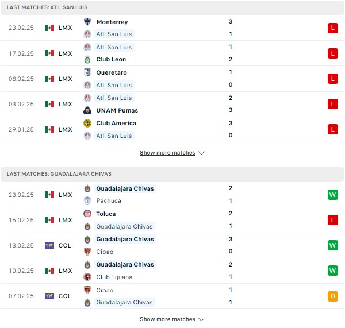Click the loss badge for Monterrey match
345x328 pixels.
point(333,28)
